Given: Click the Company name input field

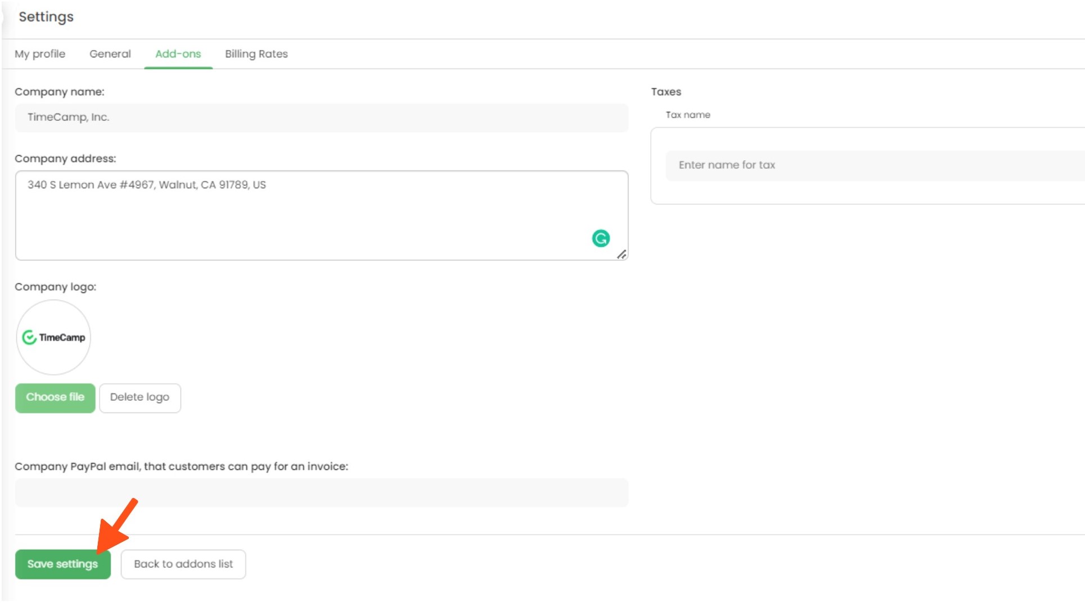Looking at the screenshot, I should pos(321,117).
